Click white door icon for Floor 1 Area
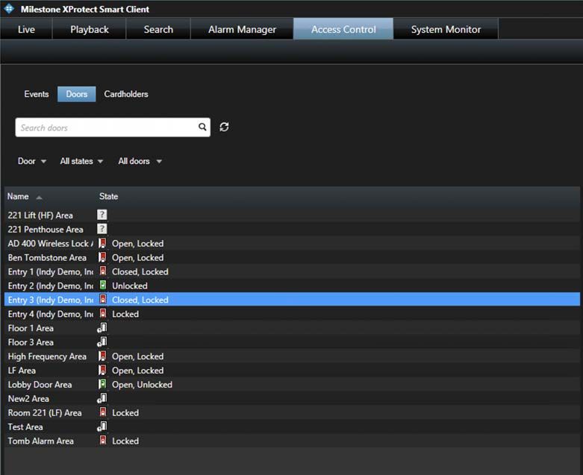 coord(102,327)
